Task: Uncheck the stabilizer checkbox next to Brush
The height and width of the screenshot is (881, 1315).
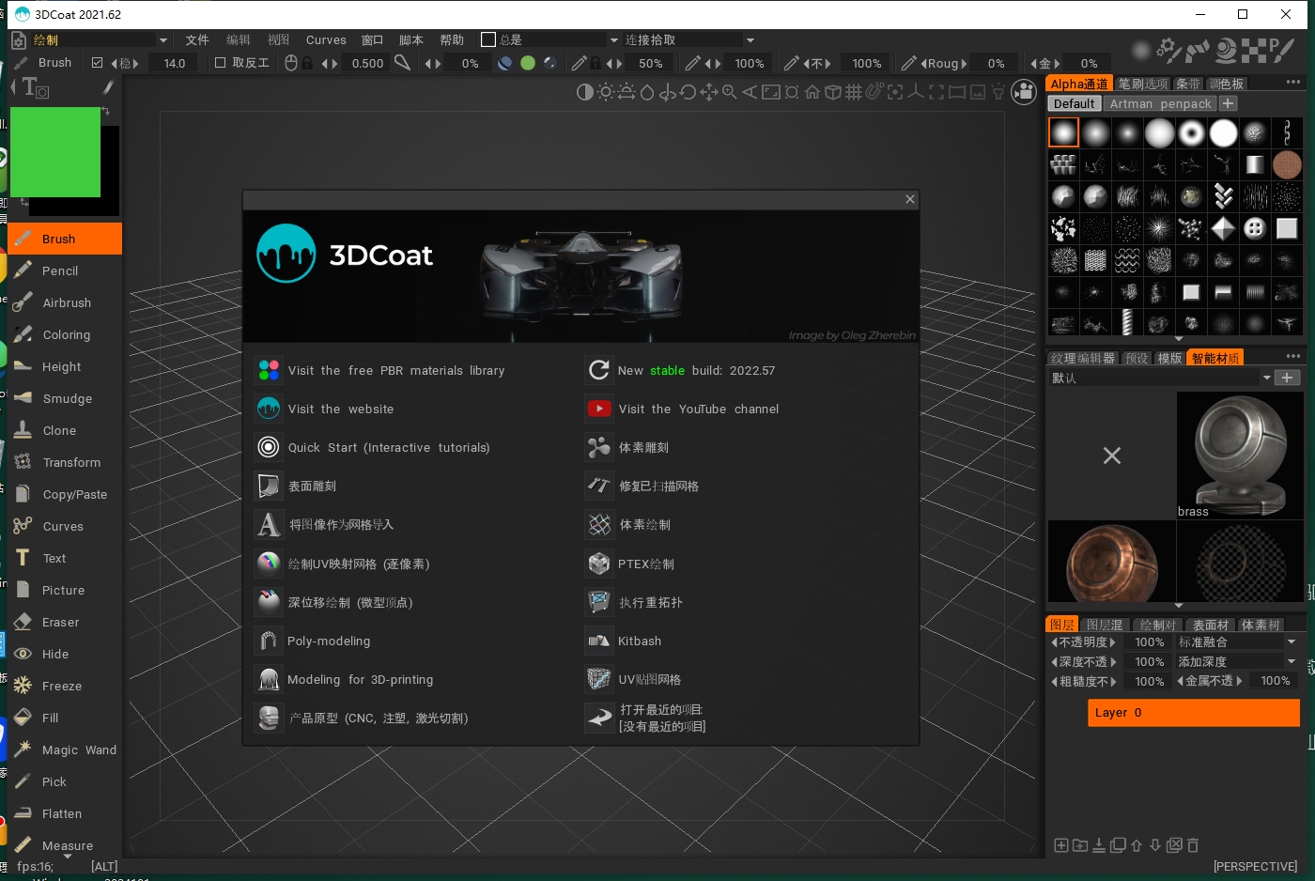Action: [x=97, y=63]
